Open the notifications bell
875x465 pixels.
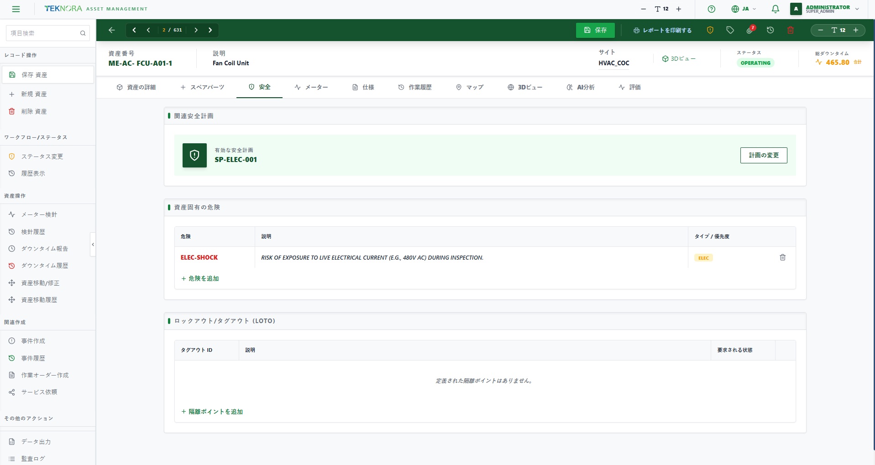tap(775, 9)
